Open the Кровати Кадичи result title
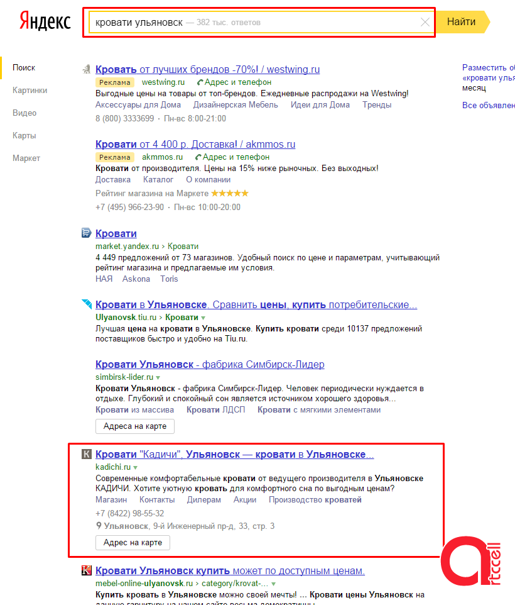The width and height of the screenshot is (515, 605). coord(235,454)
